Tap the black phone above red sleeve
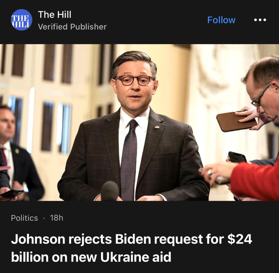Viewport: 279px width, 273px height. coord(237,157)
